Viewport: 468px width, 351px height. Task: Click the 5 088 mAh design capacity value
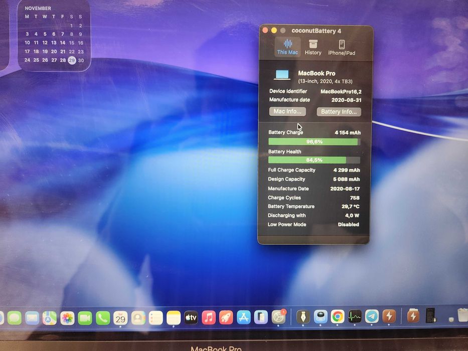pyautogui.click(x=346, y=180)
